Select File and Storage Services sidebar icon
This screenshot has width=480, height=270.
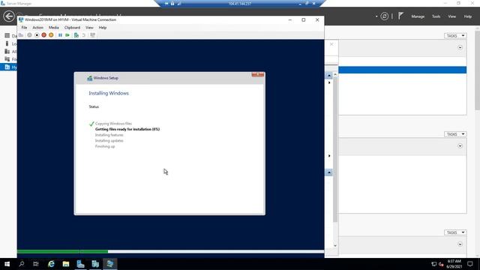point(7,59)
